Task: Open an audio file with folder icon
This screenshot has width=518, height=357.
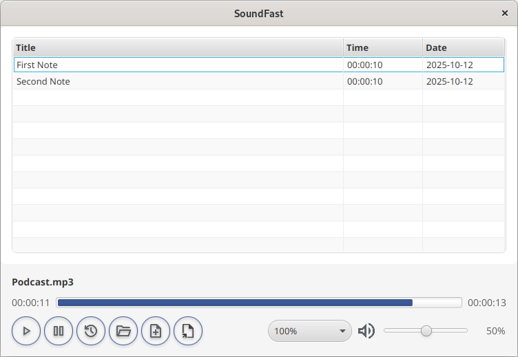Action: pos(123,331)
